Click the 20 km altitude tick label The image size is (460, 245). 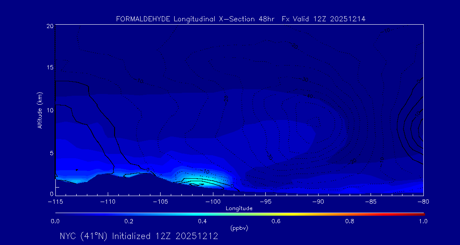coord(49,26)
